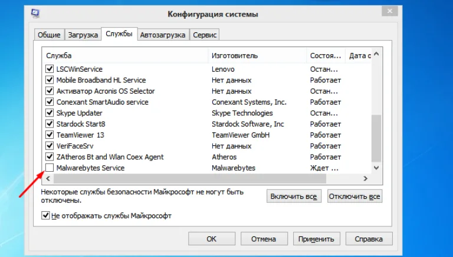Click the horizontal scrollbar thumb
This screenshot has height=257, width=453.
click(190, 179)
